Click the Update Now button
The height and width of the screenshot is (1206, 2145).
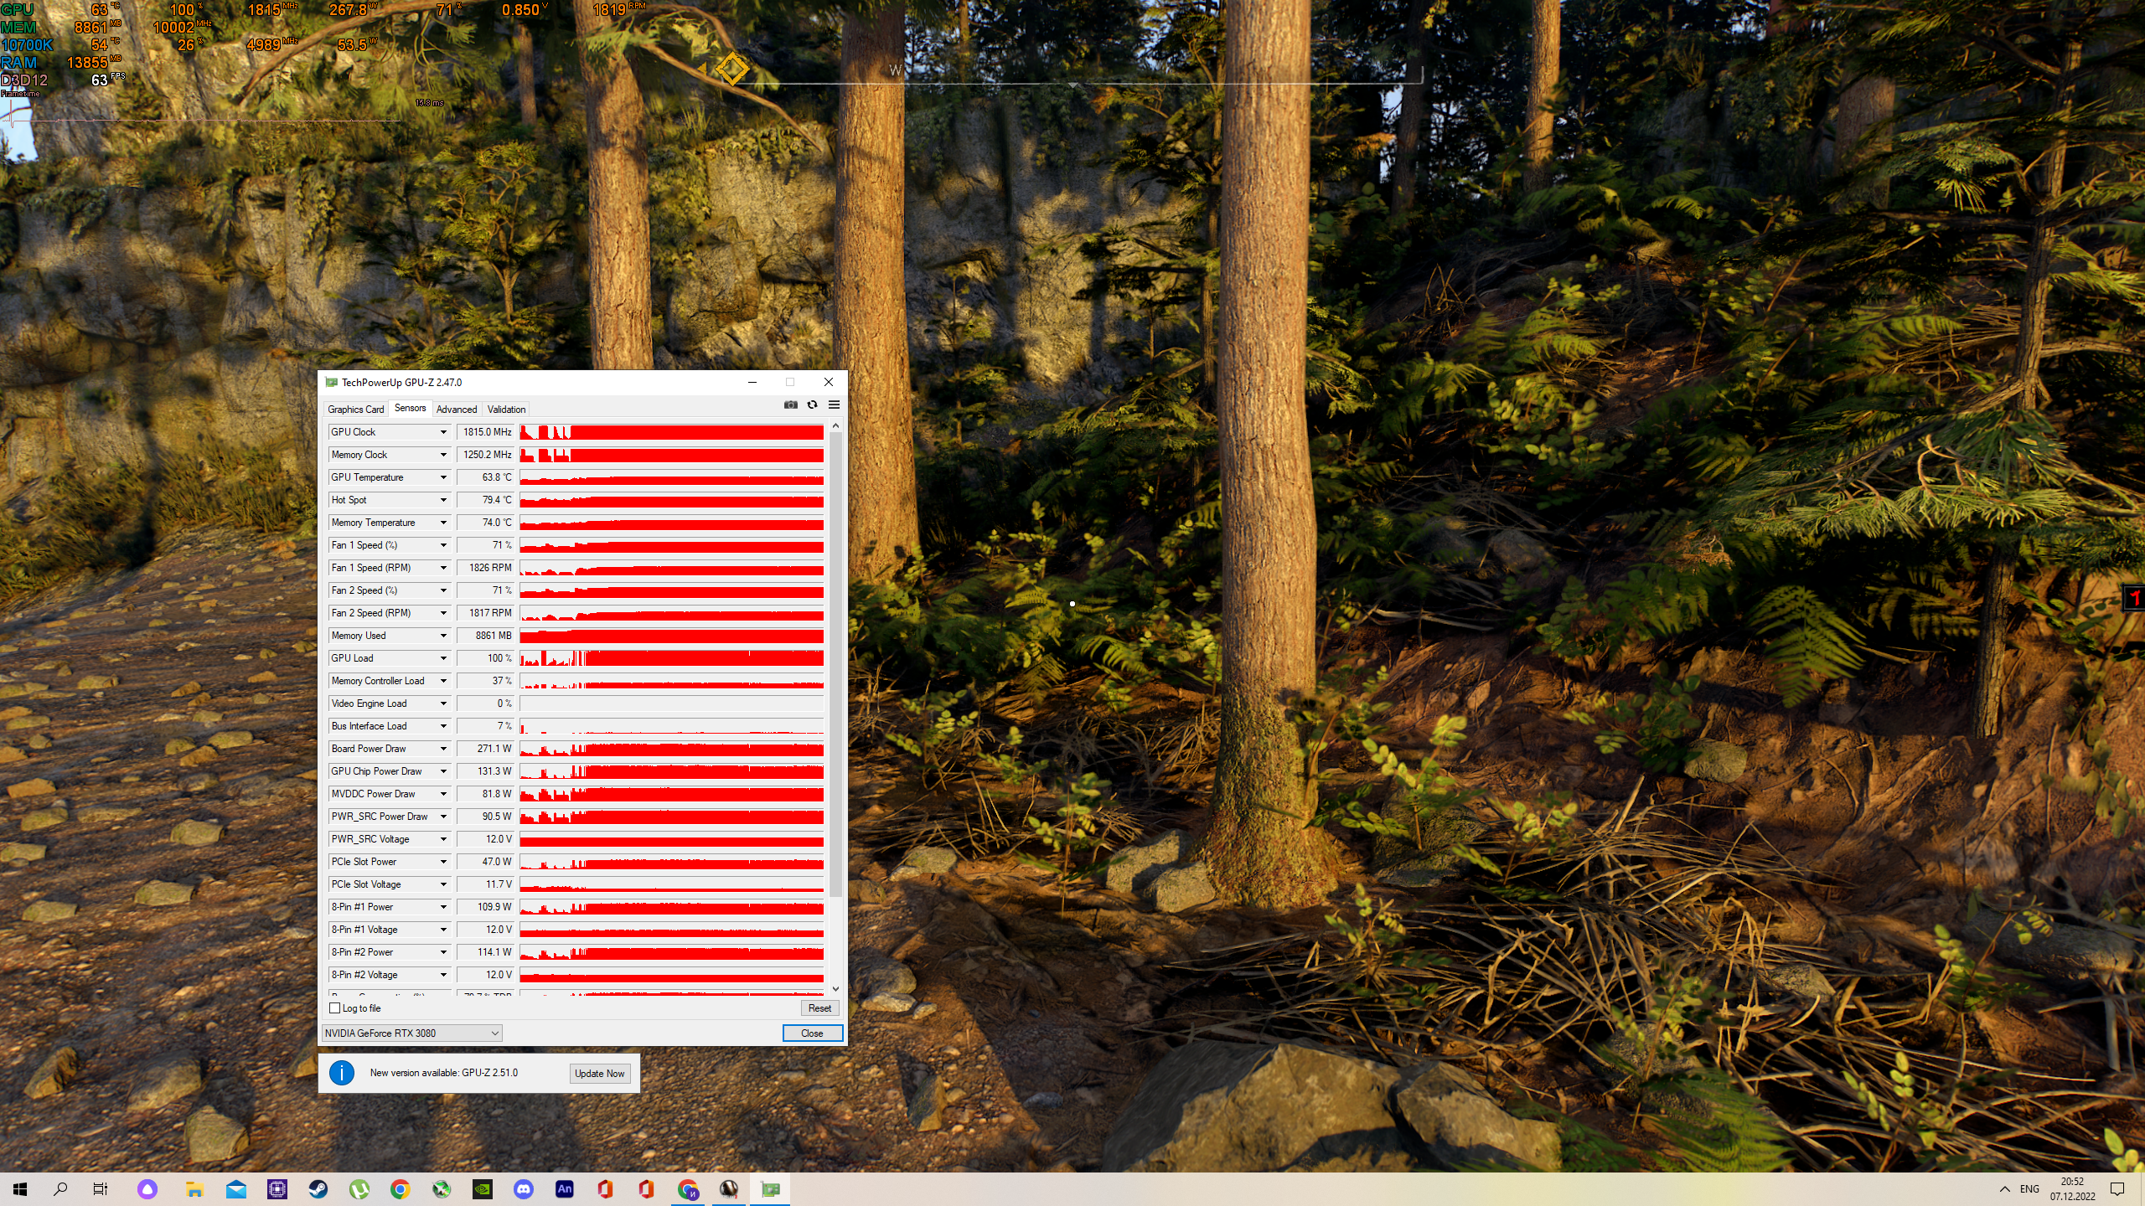click(599, 1074)
